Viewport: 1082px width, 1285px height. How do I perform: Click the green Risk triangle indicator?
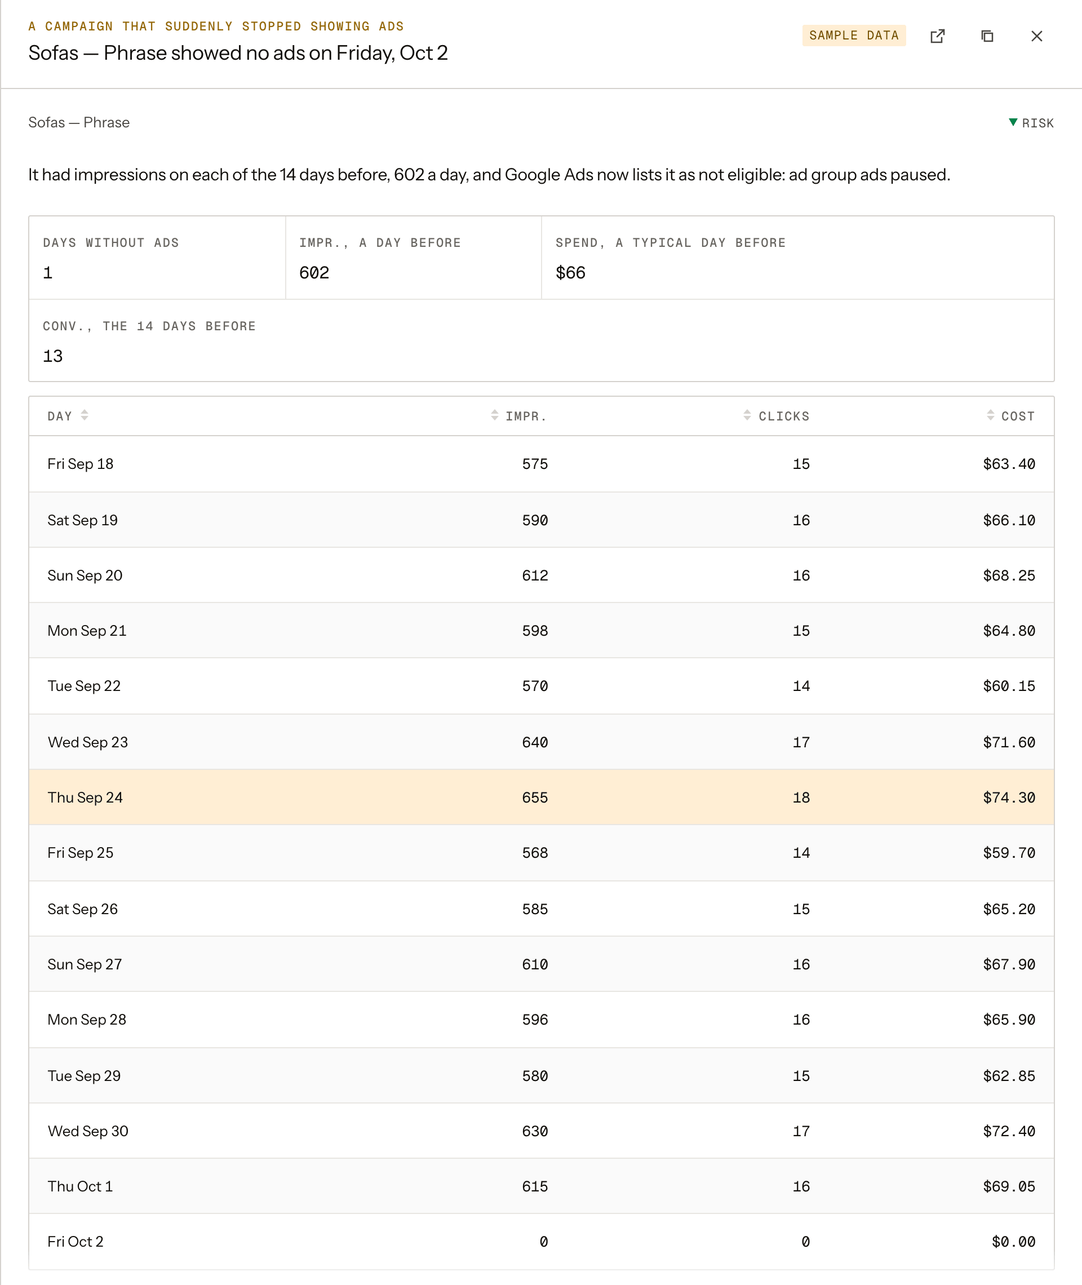pos(1013,122)
